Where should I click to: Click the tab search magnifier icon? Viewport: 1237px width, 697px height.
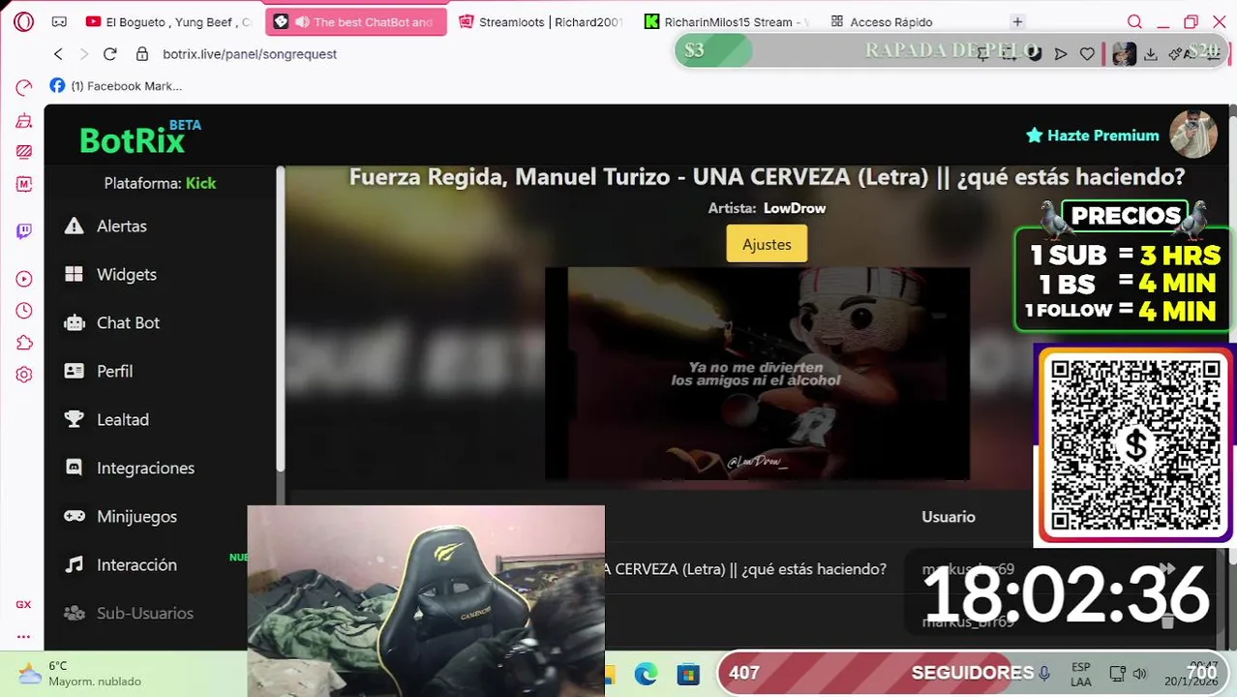(1134, 22)
